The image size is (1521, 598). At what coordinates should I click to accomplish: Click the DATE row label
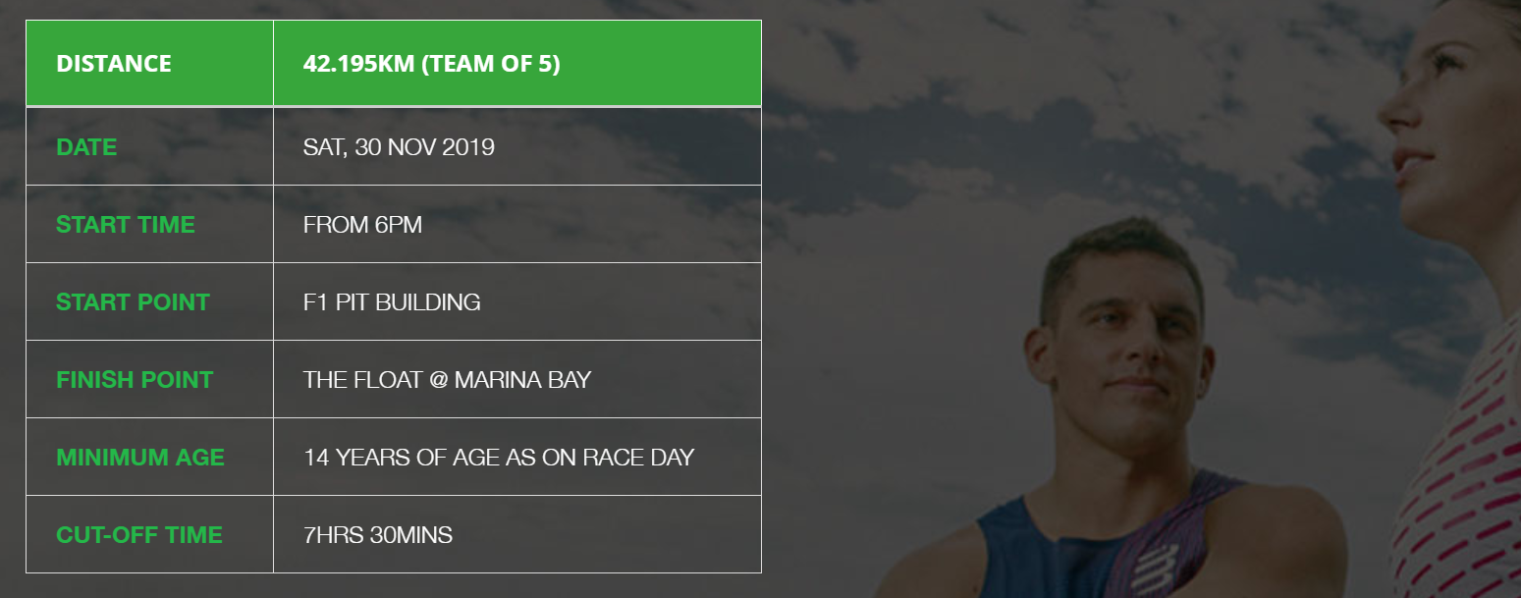pyautogui.click(x=86, y=147)
